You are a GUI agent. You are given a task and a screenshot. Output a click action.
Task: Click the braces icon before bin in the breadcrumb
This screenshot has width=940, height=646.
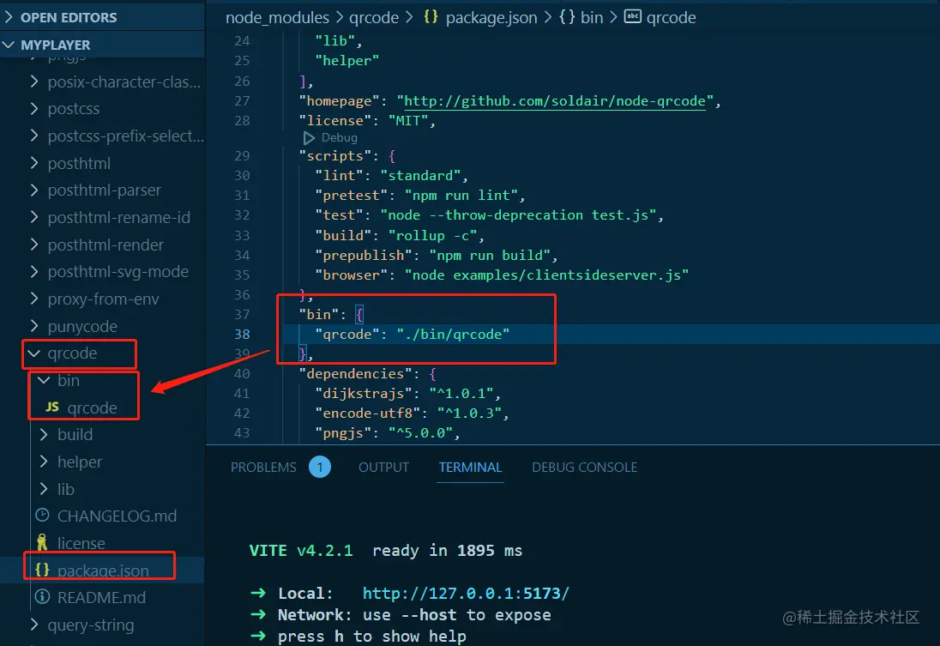[567, 17]
